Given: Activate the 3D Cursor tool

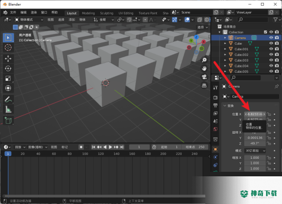Looking at the screenshot, I should pyautogui.click(x=8, y=47).
